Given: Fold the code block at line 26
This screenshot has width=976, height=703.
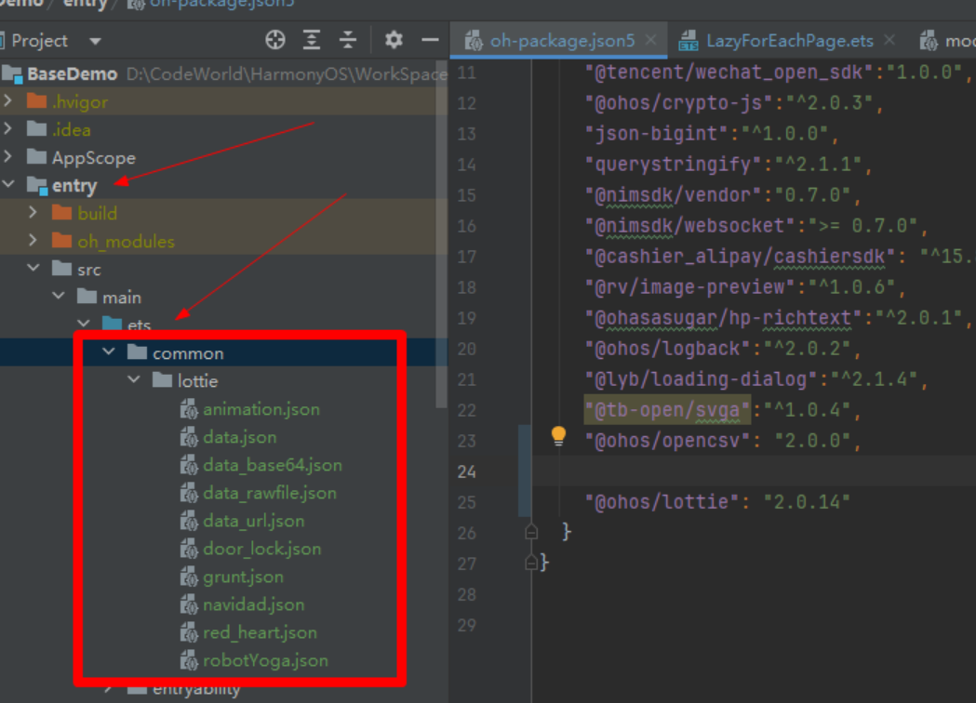Looking at the screenshot, I should pyautogui.click(x=531, y=532).
